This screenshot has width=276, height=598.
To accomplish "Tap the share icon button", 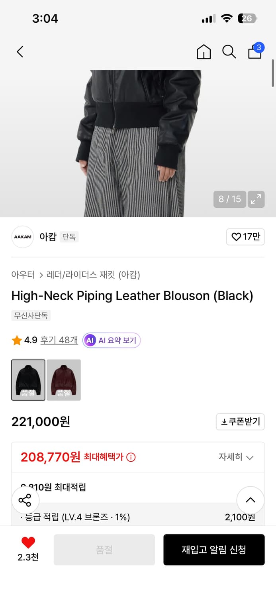I will (x=25, y=500).
